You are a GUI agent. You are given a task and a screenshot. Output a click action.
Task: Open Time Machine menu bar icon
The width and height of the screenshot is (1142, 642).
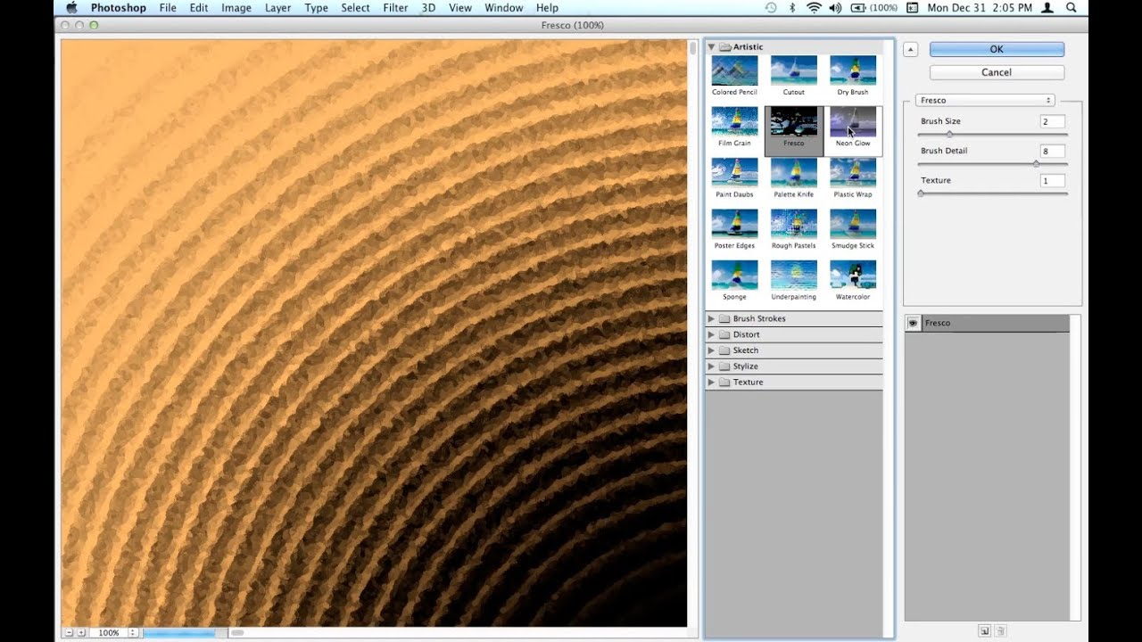[x=771, y=8]
